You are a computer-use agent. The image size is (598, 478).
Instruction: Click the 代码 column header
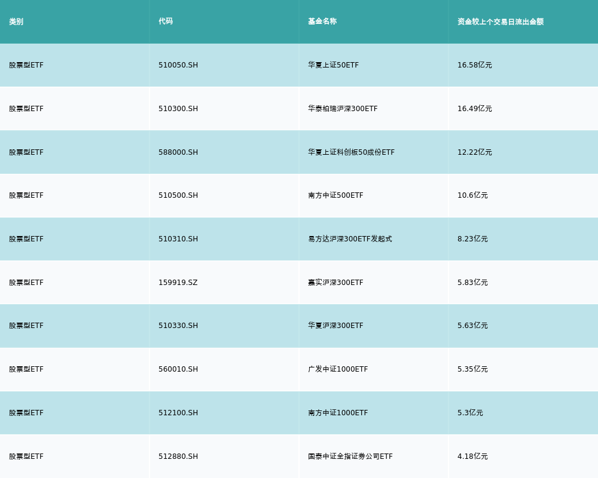(166, 22)
